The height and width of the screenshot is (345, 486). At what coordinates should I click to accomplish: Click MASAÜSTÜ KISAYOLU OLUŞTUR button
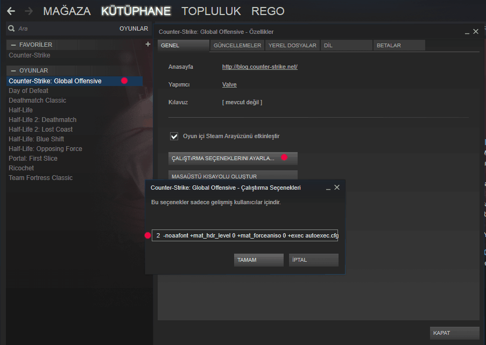coord(233,175)
